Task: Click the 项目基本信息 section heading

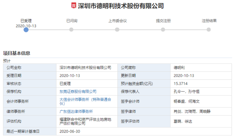Action: point(16,53)
